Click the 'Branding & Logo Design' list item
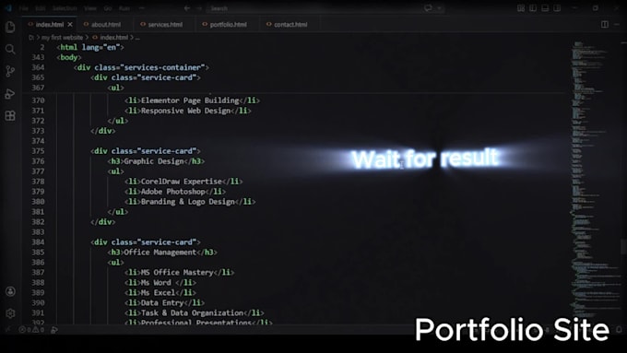Image resolution: width=627 pixels, height=353 pixels. pyautogui.click(x=187, y=202)
